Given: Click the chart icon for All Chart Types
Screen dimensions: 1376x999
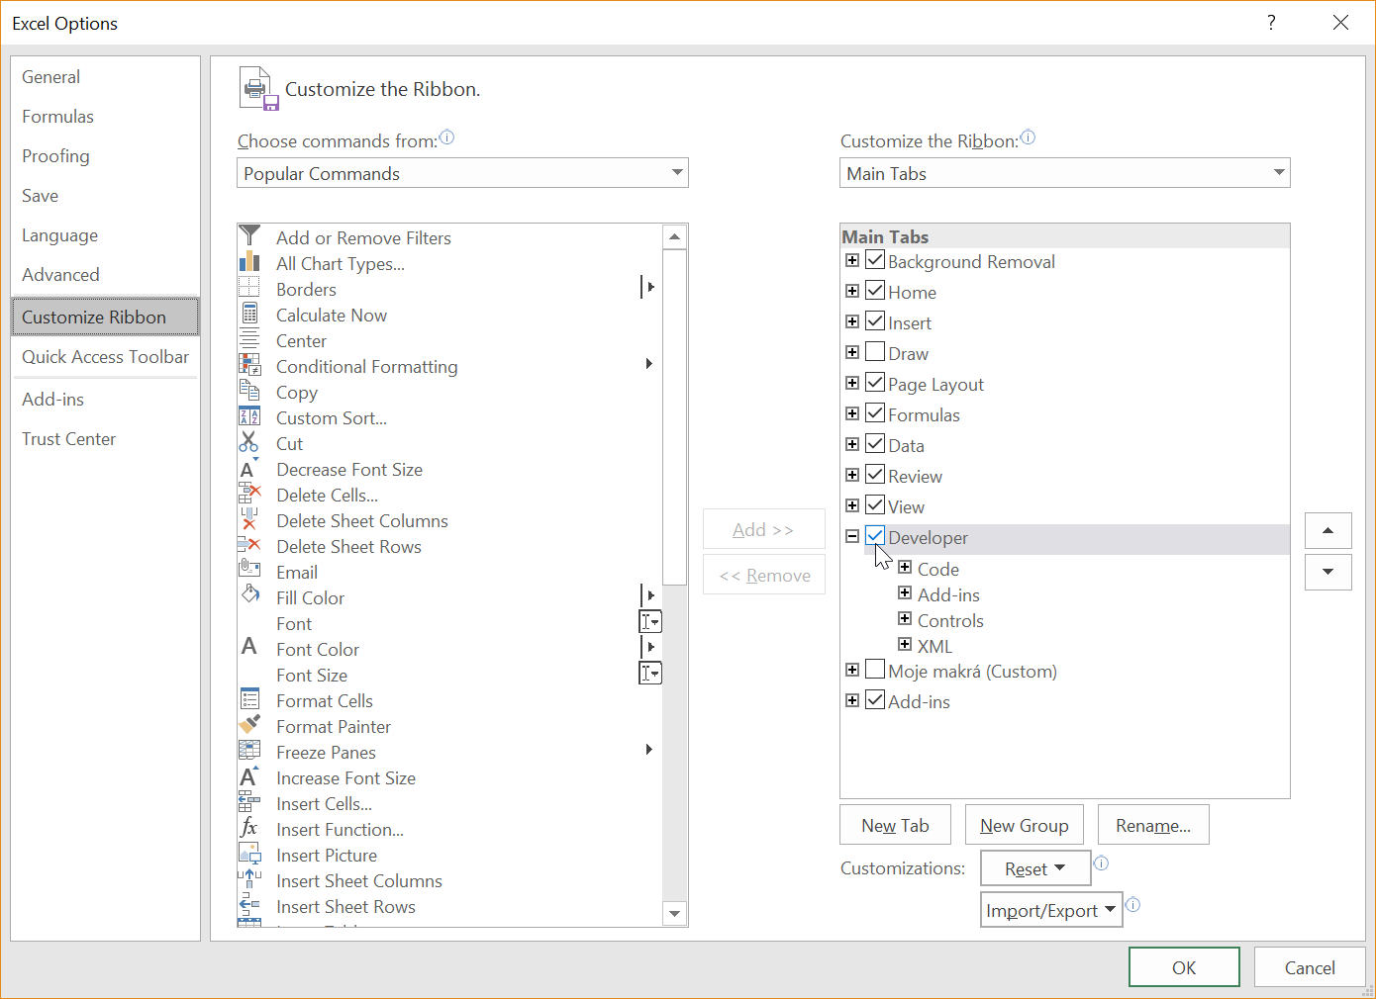Looking at the screenshot, I should click(249, 262).
